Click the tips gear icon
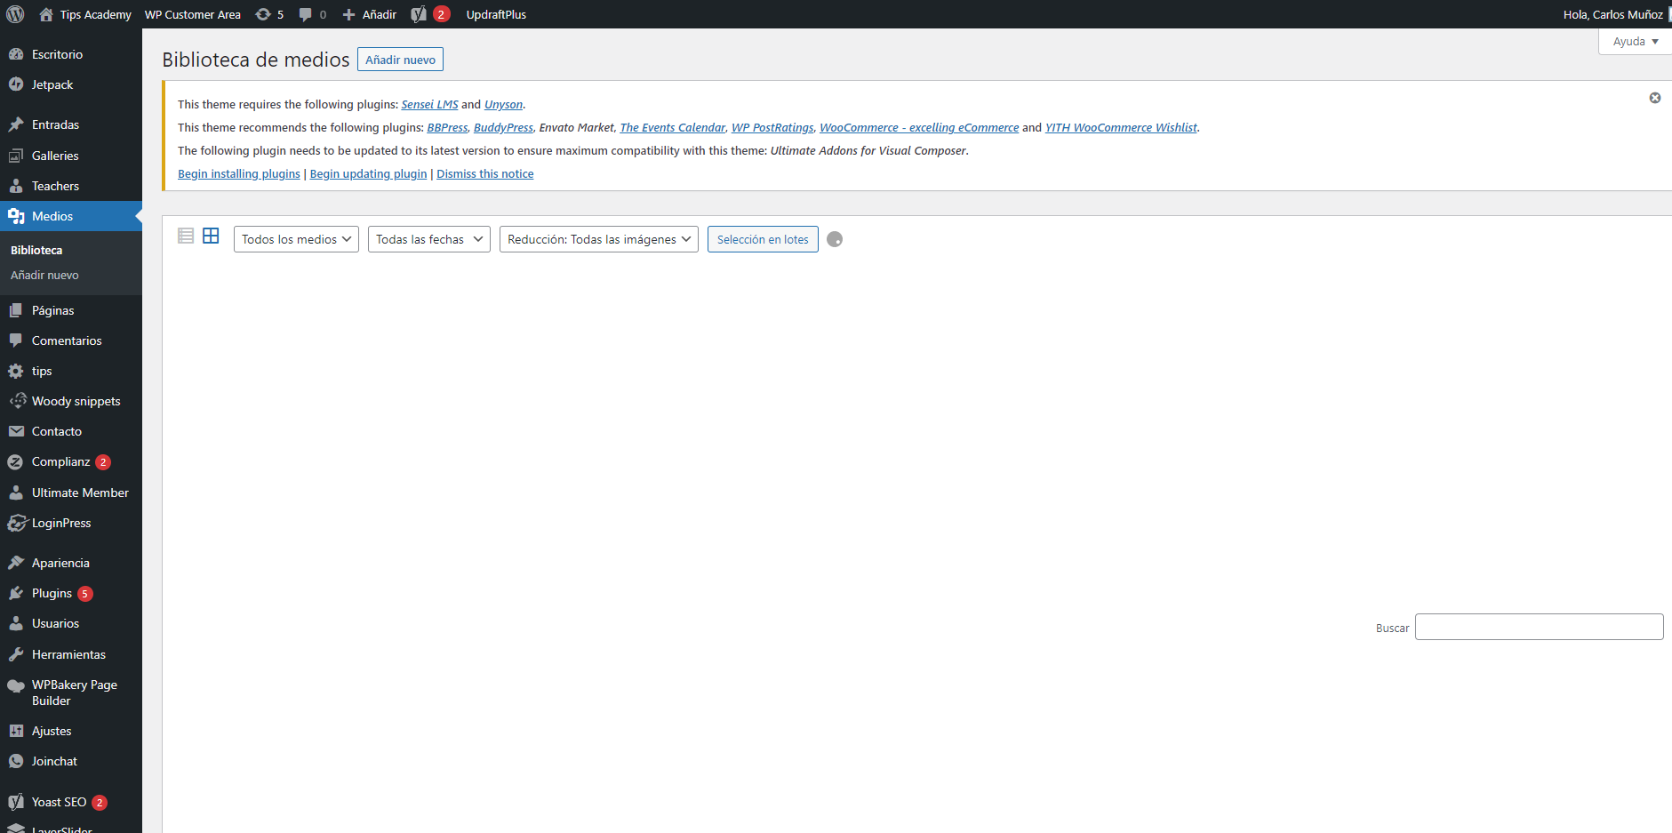 tap(16, 371)
